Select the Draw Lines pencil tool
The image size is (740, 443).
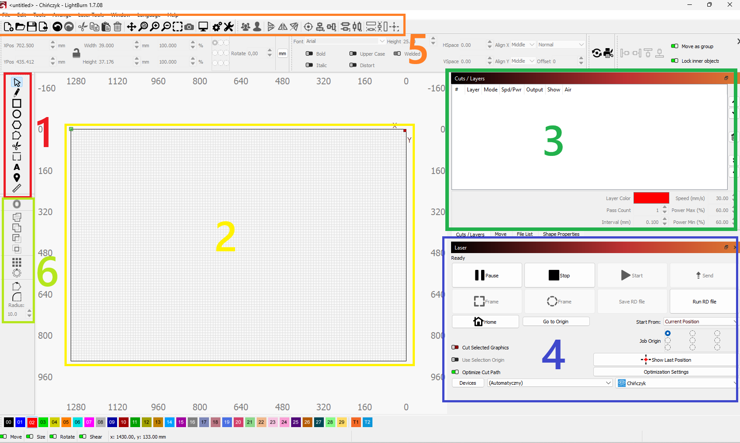17,93
